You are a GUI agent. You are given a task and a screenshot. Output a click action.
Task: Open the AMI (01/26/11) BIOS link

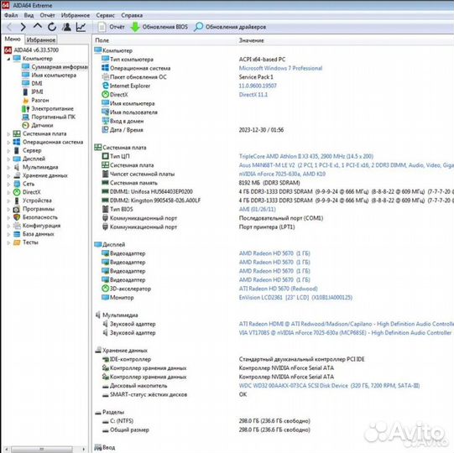tap(257, 209)
